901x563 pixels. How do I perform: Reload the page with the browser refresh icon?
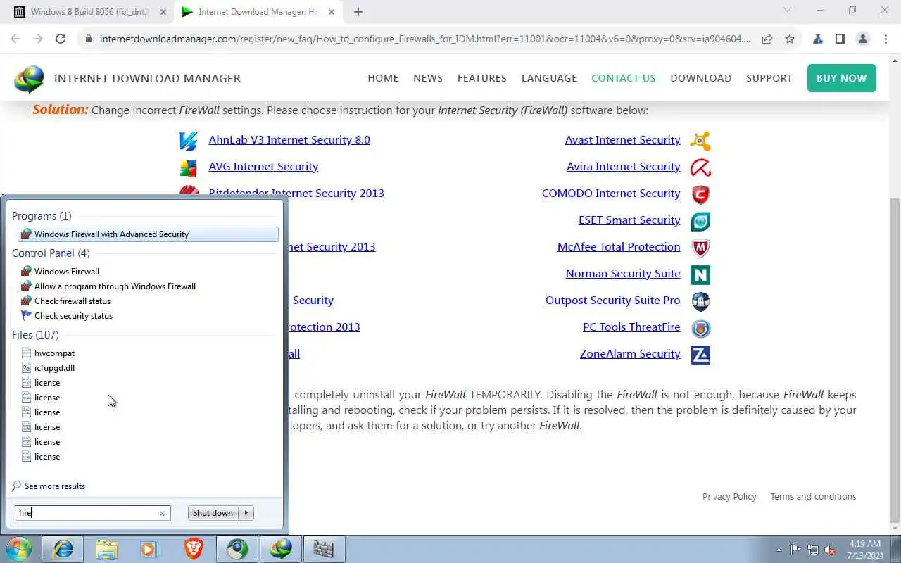pos(61,39)
